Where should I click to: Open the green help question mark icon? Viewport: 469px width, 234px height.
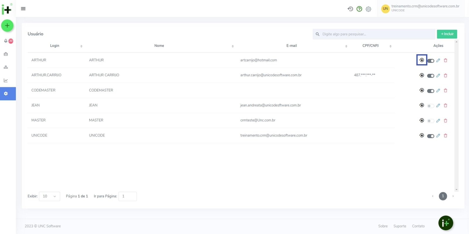point(359,9)
